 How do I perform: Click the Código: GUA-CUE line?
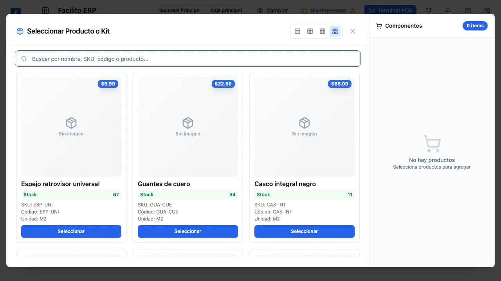click(158, 212)
